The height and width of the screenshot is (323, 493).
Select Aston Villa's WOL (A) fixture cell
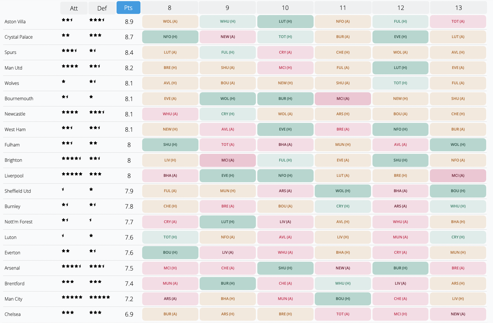pos(170,22)
